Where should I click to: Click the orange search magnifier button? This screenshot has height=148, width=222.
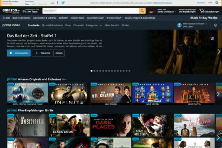(x=142, y=11)
